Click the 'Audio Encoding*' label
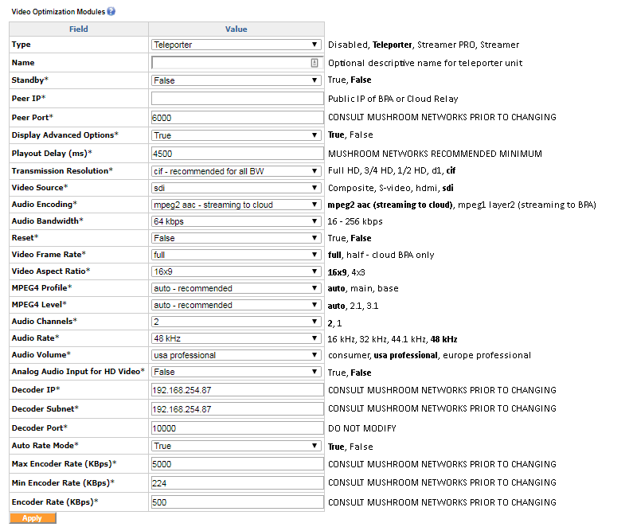 tap(45, 204)
